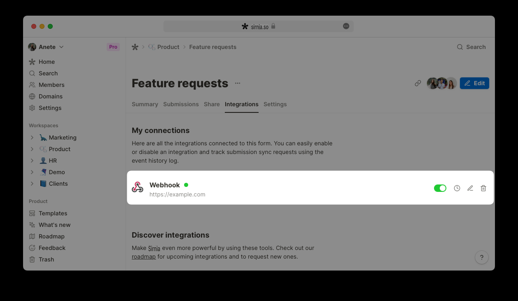Click Anete's profile avatar
Viewport: 518px width, 301px height.
click(32, 47)
